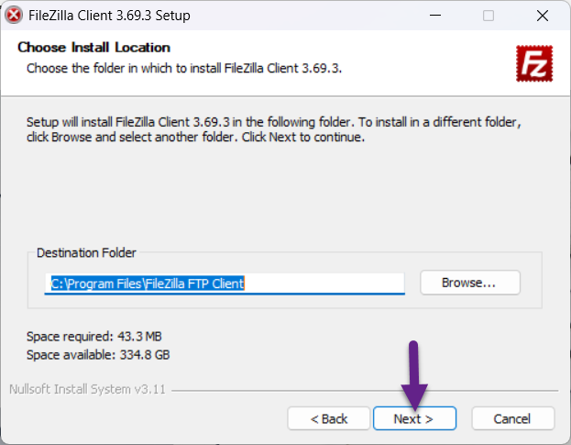Cancel the FileZilla installation
The image size is (571, 445).
(512, 418)
